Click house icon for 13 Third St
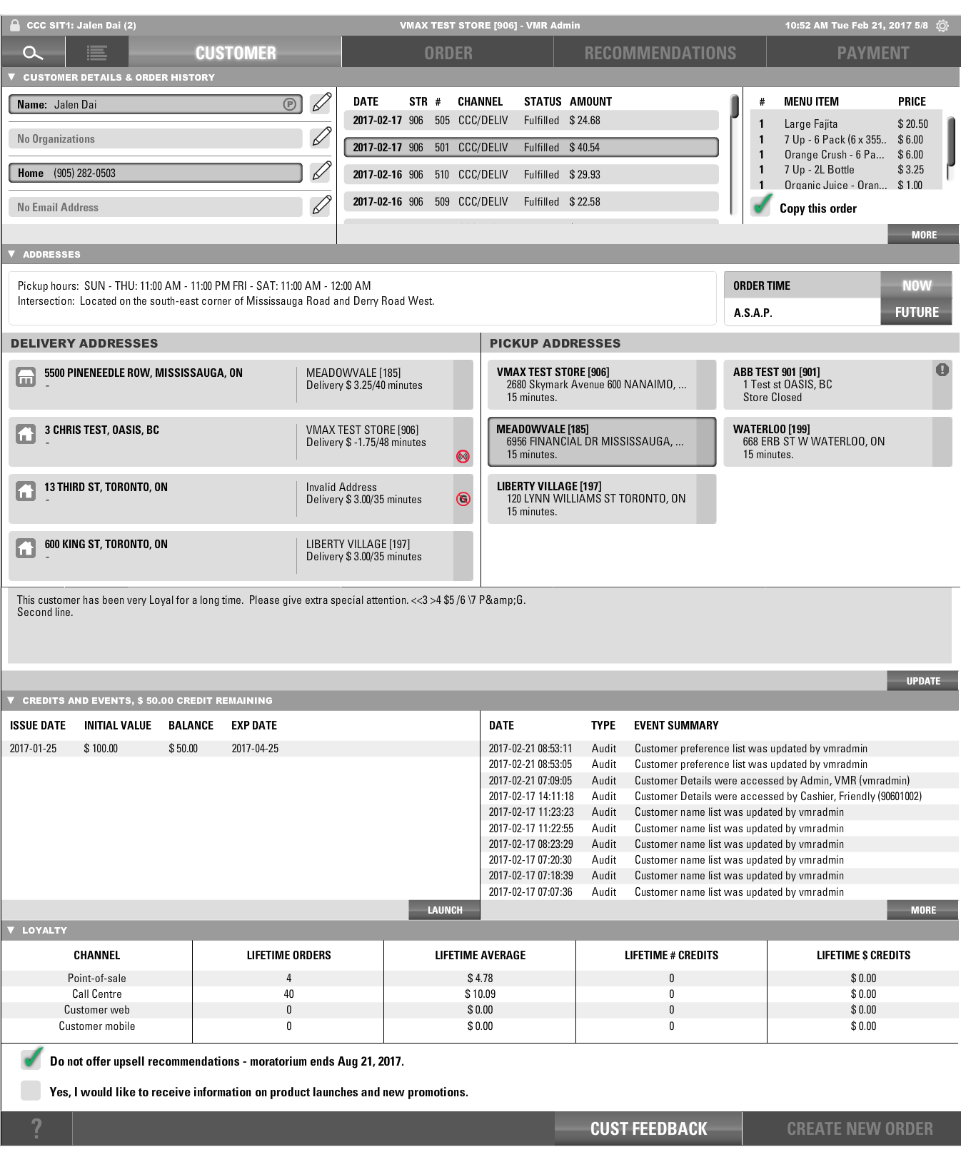The image size is (961, 1162). click(x=26, y=491)
